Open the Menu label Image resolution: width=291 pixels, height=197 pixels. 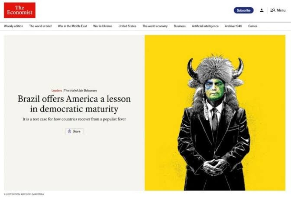(x=281, y=10)
